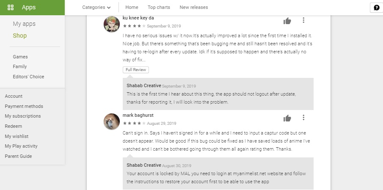View My subscriptions page
Image resolution: width=383 pixels, height=190 pixels.
(23, 116)
